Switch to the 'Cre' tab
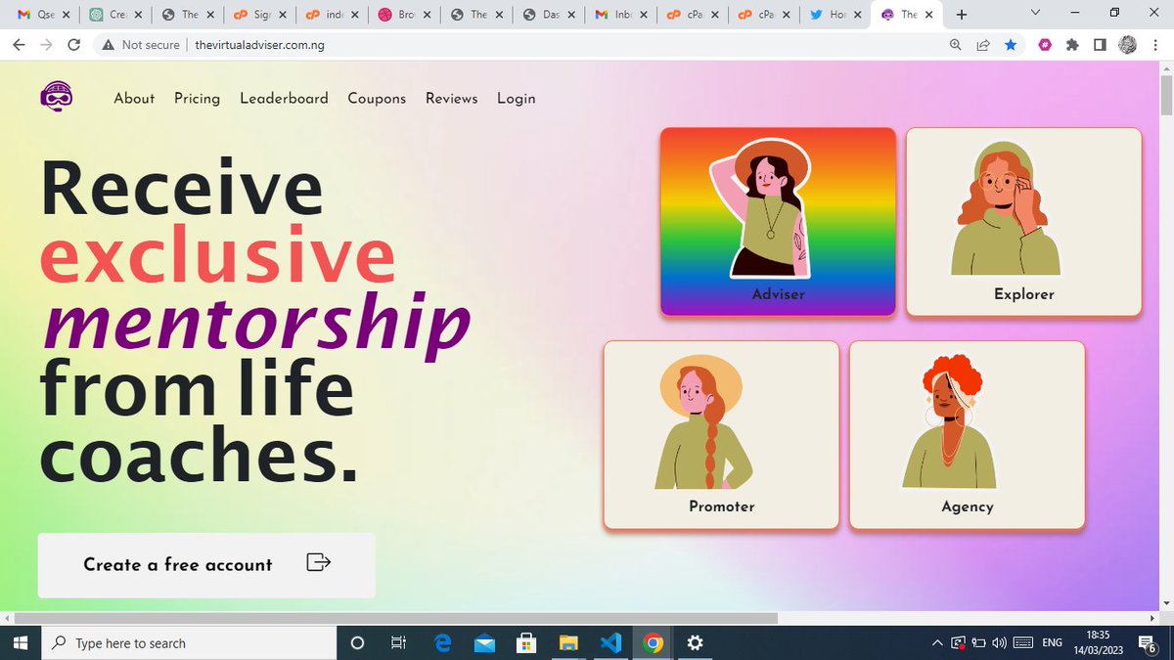 click(x=113, y=15)
